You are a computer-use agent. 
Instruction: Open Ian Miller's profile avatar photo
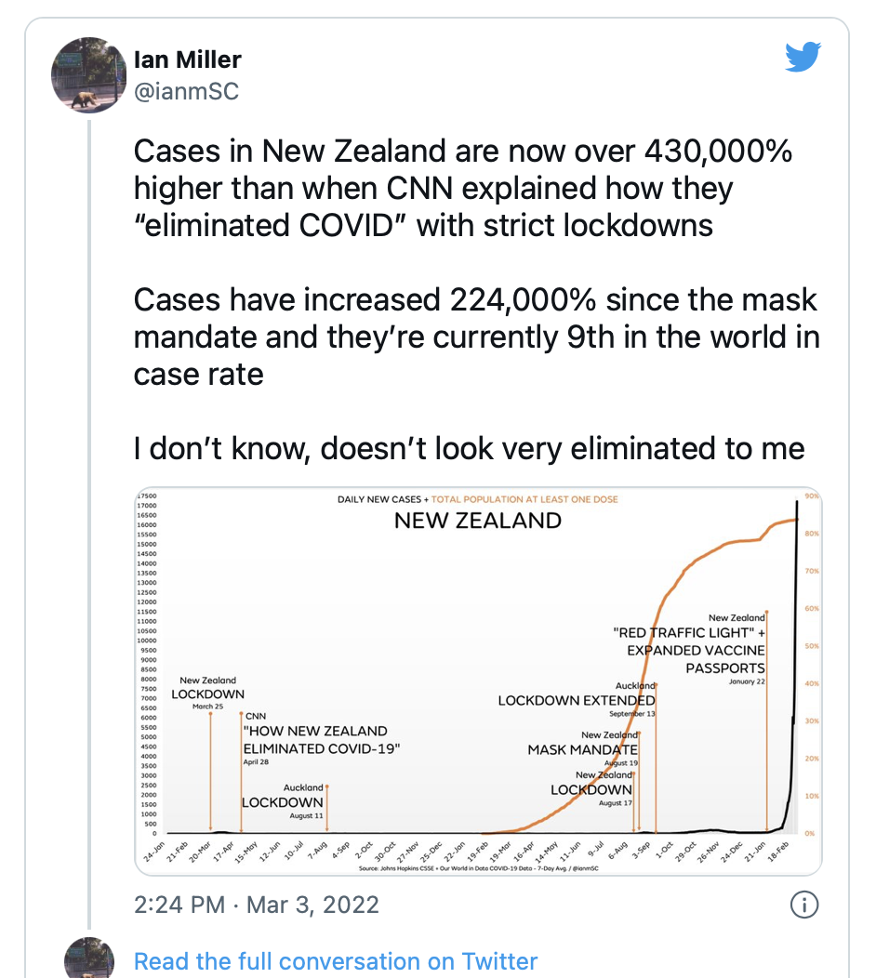point(88,75)
